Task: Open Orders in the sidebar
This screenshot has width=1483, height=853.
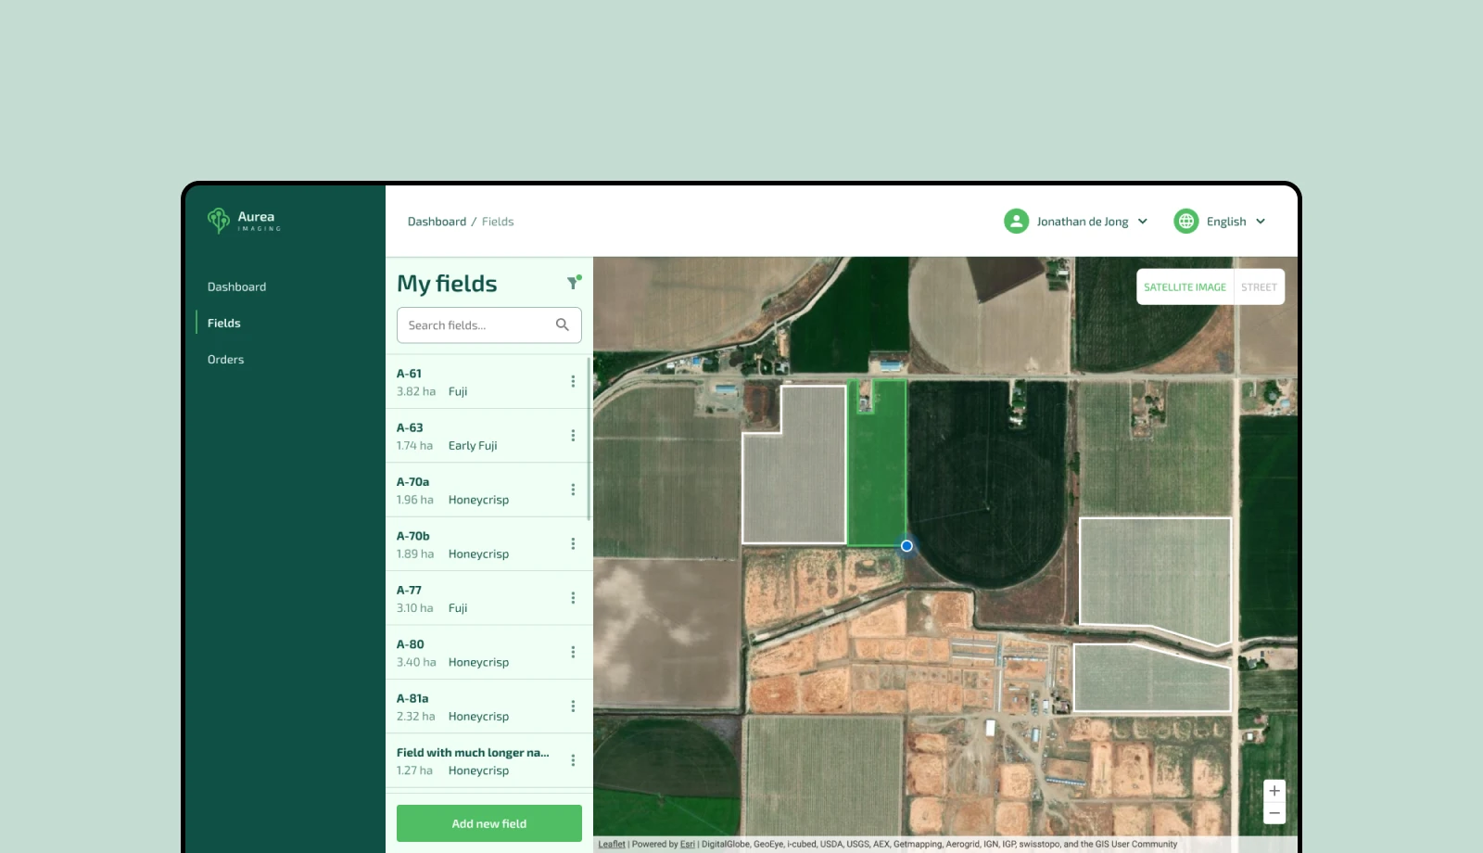Action: coord(225,359)
